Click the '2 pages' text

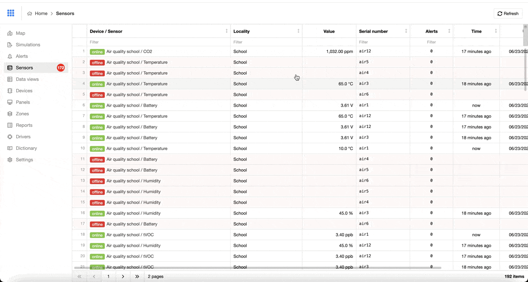[x=156, y=277]
